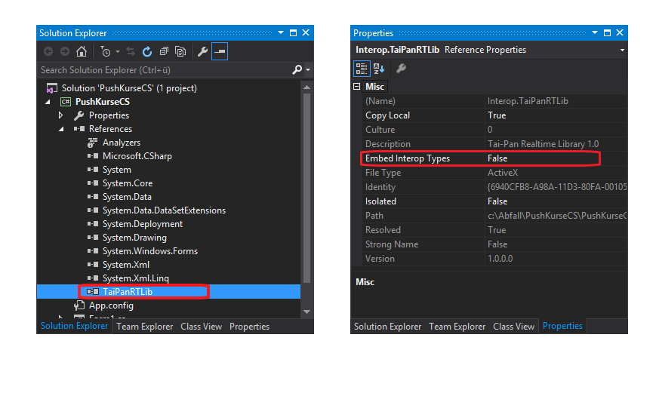Click the Path property value

tap(556, 216)
